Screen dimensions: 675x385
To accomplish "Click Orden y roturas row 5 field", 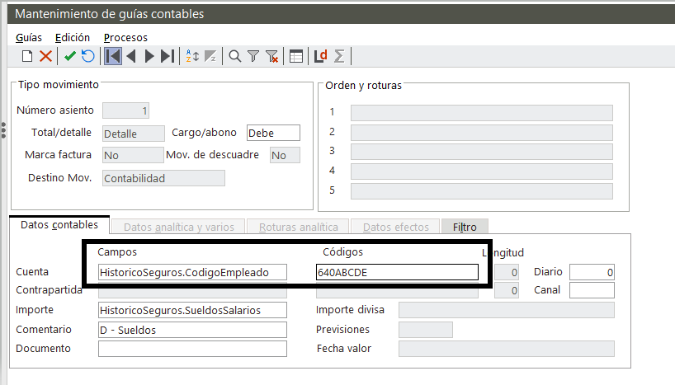I will (x=482, y=191).
